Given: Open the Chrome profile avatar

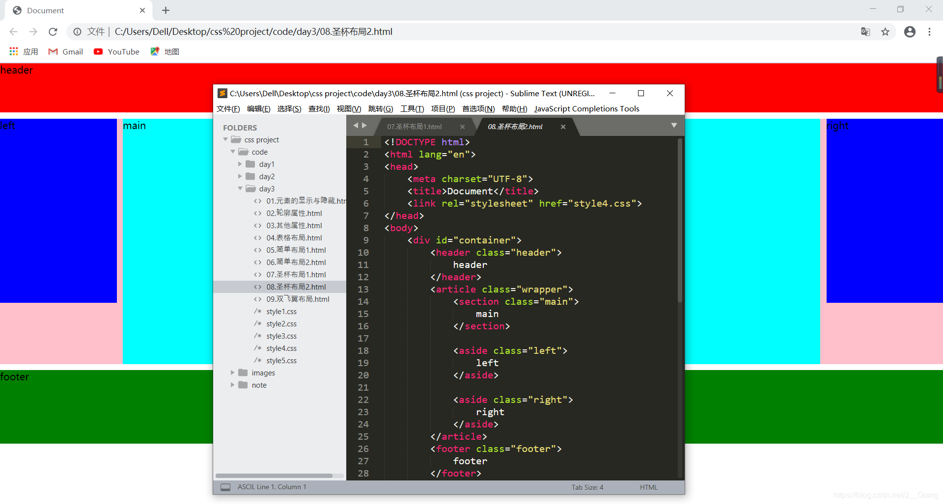Looking at the screenshot, I should 910,32.
